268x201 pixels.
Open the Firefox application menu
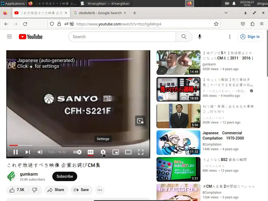tap(262, 24)
